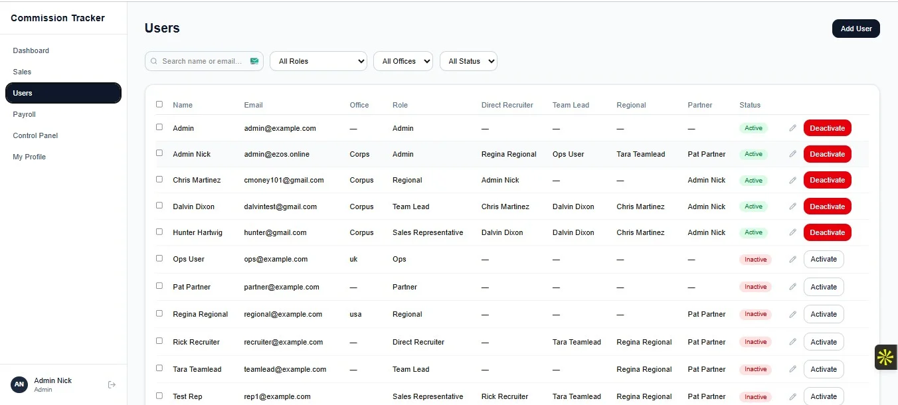Tick the Rick Recruiter checkbox
Screen dimensions: 898x405
click(159, 341)
